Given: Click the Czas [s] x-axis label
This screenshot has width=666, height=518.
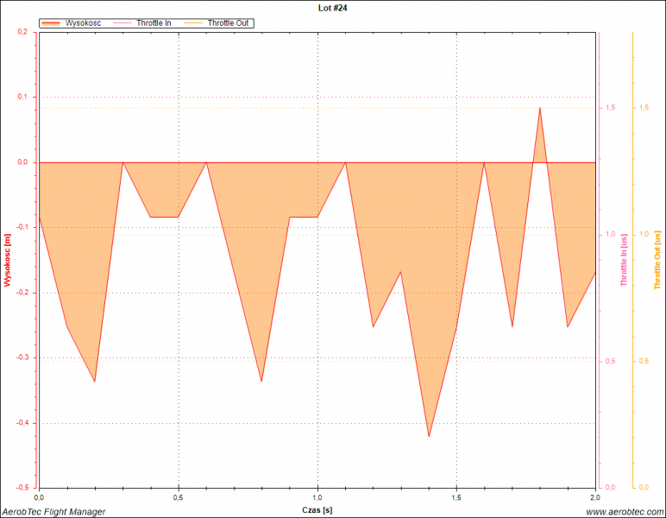Looking at the screenshot, I should coord(317,510).
